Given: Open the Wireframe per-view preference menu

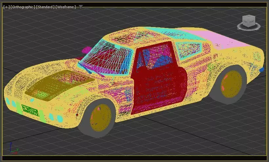Looking at the screenshot, I should point(66,7).
